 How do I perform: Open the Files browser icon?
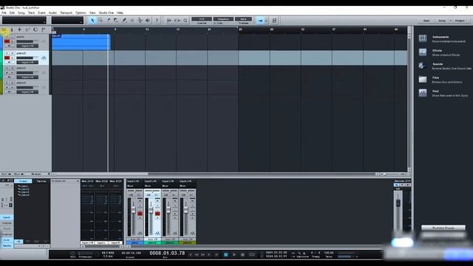coord(423,79)
